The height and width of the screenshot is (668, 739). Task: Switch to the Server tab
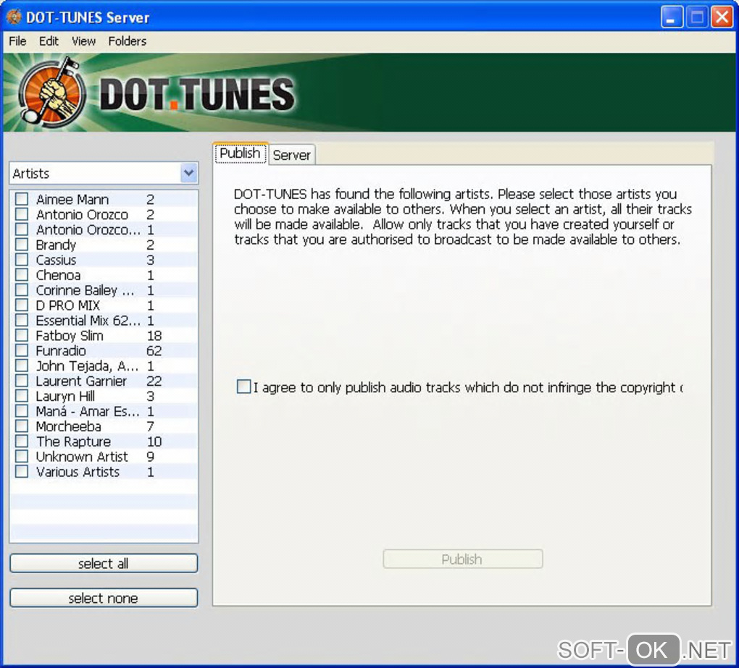[x=292, y=154]
